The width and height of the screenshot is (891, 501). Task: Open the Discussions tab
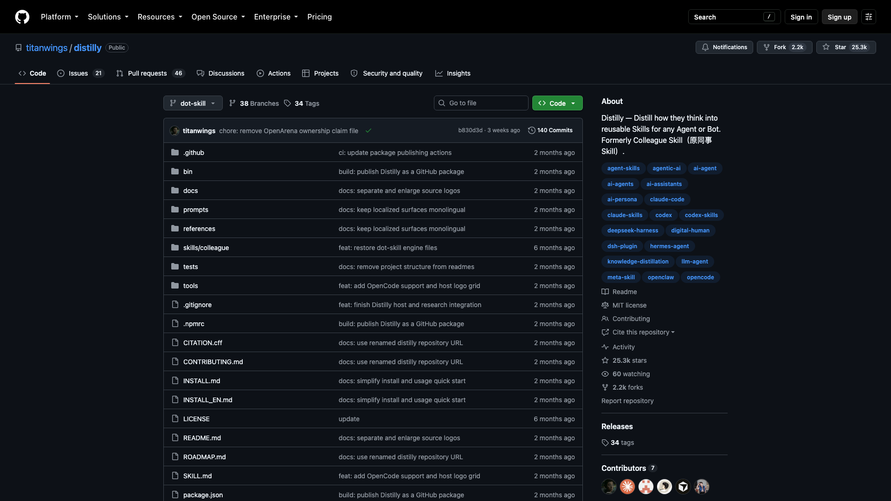[220, 73]
